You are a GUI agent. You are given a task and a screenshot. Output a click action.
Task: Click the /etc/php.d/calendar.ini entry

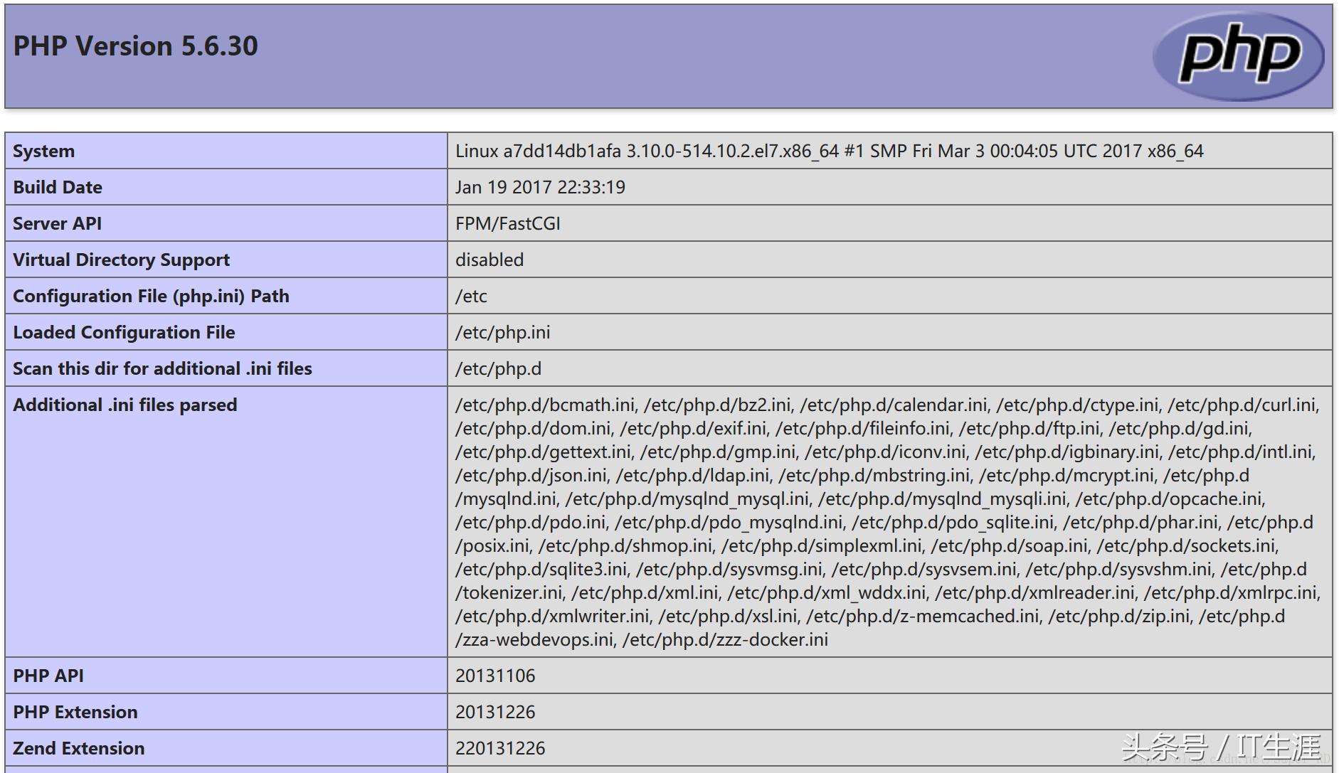(894, 405)
